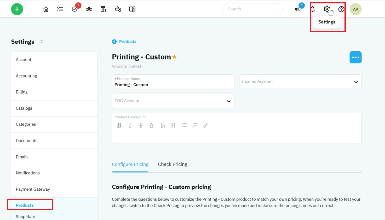The height and width of the screenshot is (220, 385).
Task: Apply heading style in description editor
Action: 173,125
